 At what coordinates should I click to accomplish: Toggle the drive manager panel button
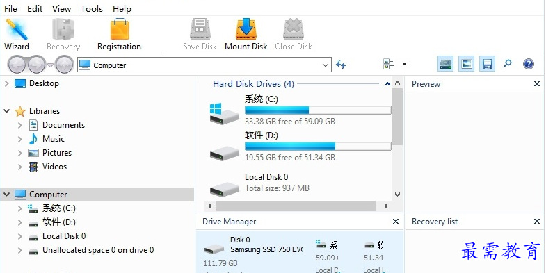[445, 64]
